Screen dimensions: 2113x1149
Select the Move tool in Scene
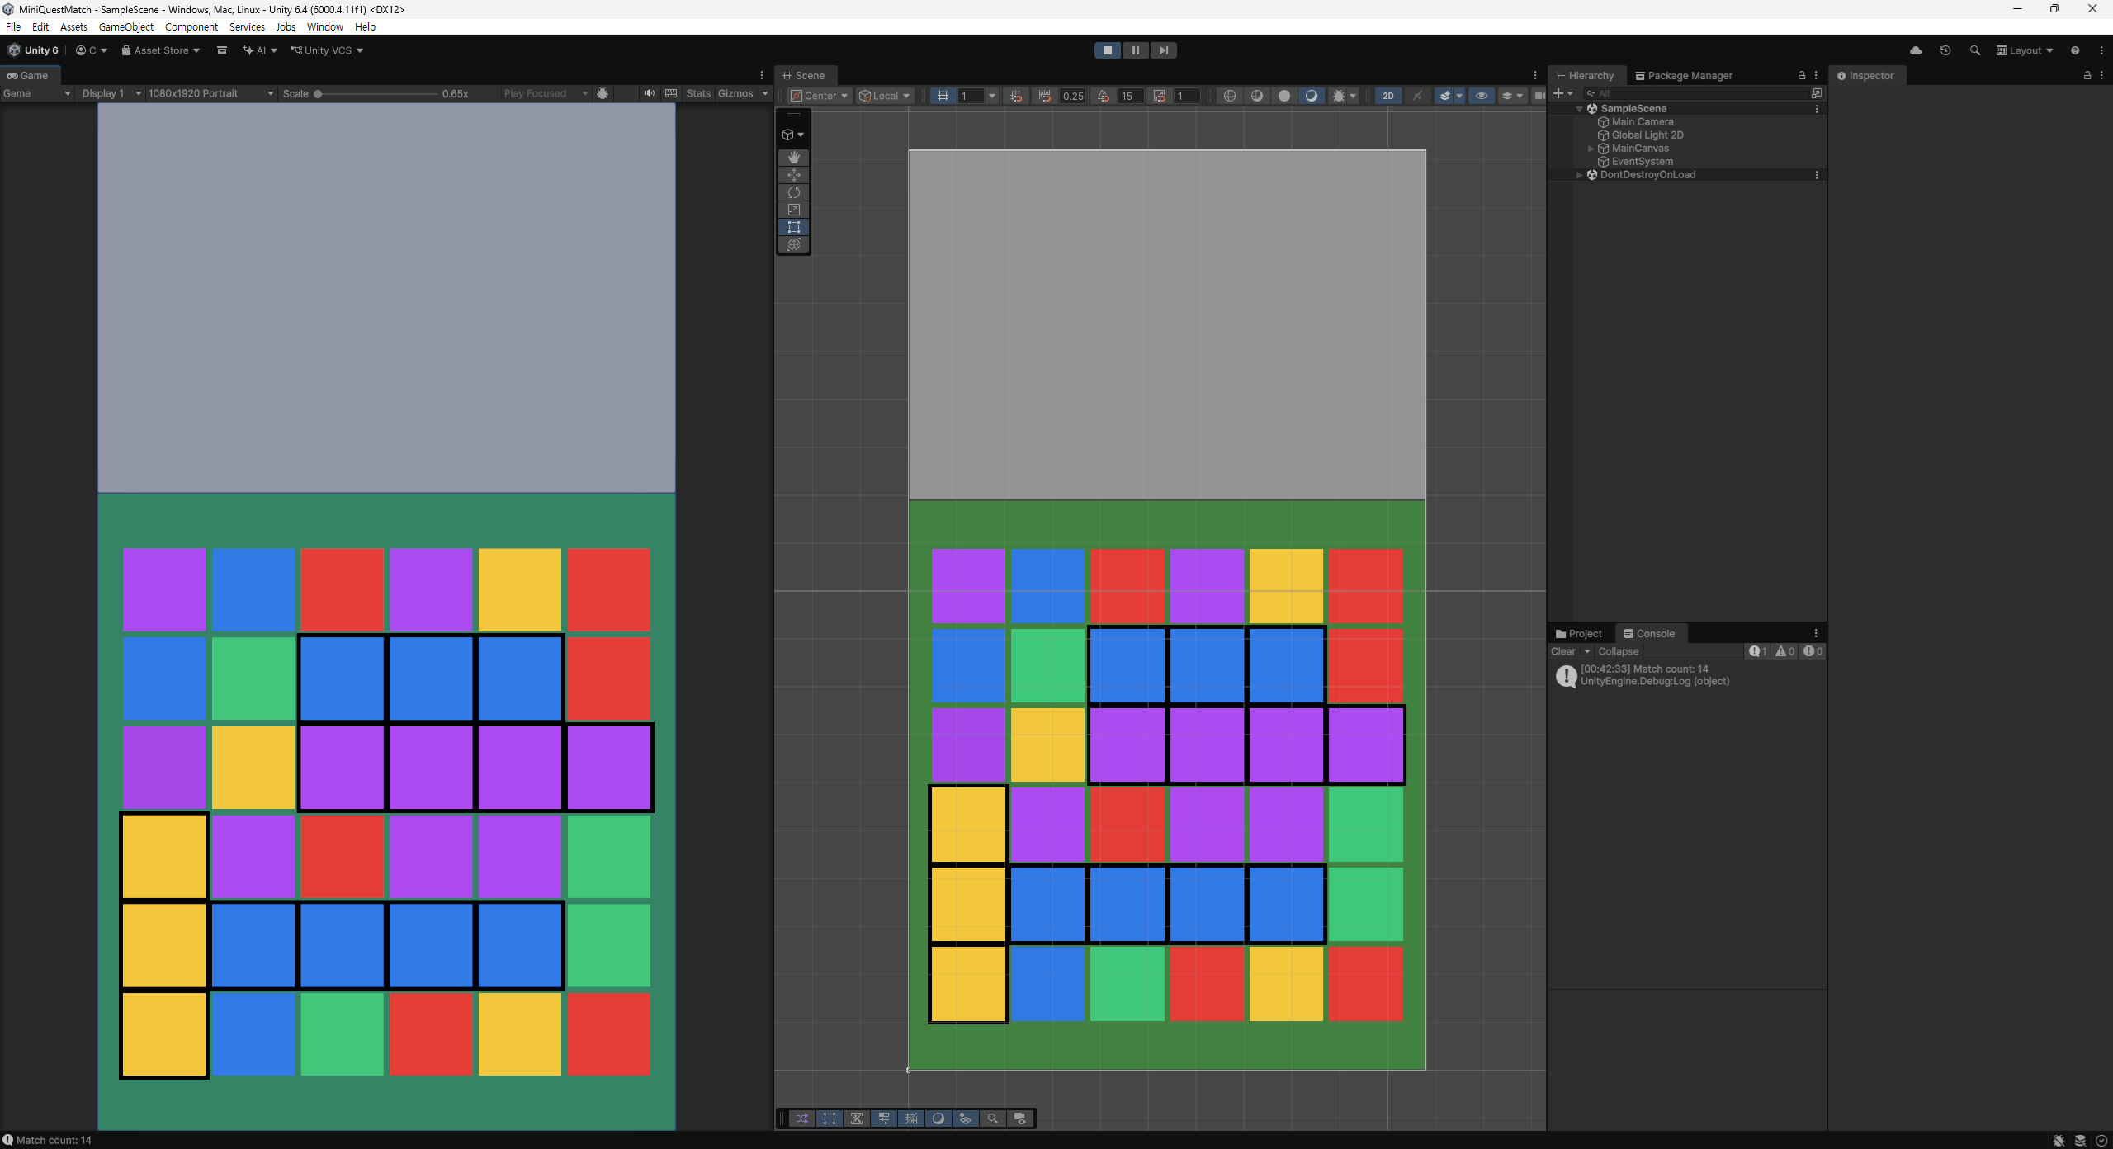[793, 175]
